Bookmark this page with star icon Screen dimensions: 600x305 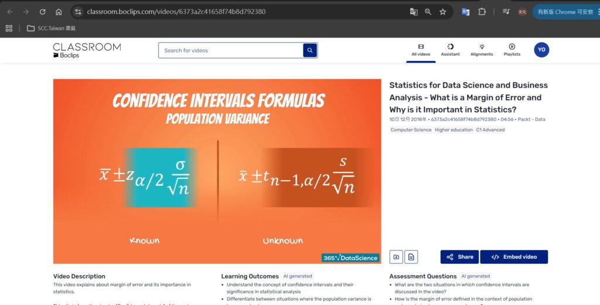(443, 12)
